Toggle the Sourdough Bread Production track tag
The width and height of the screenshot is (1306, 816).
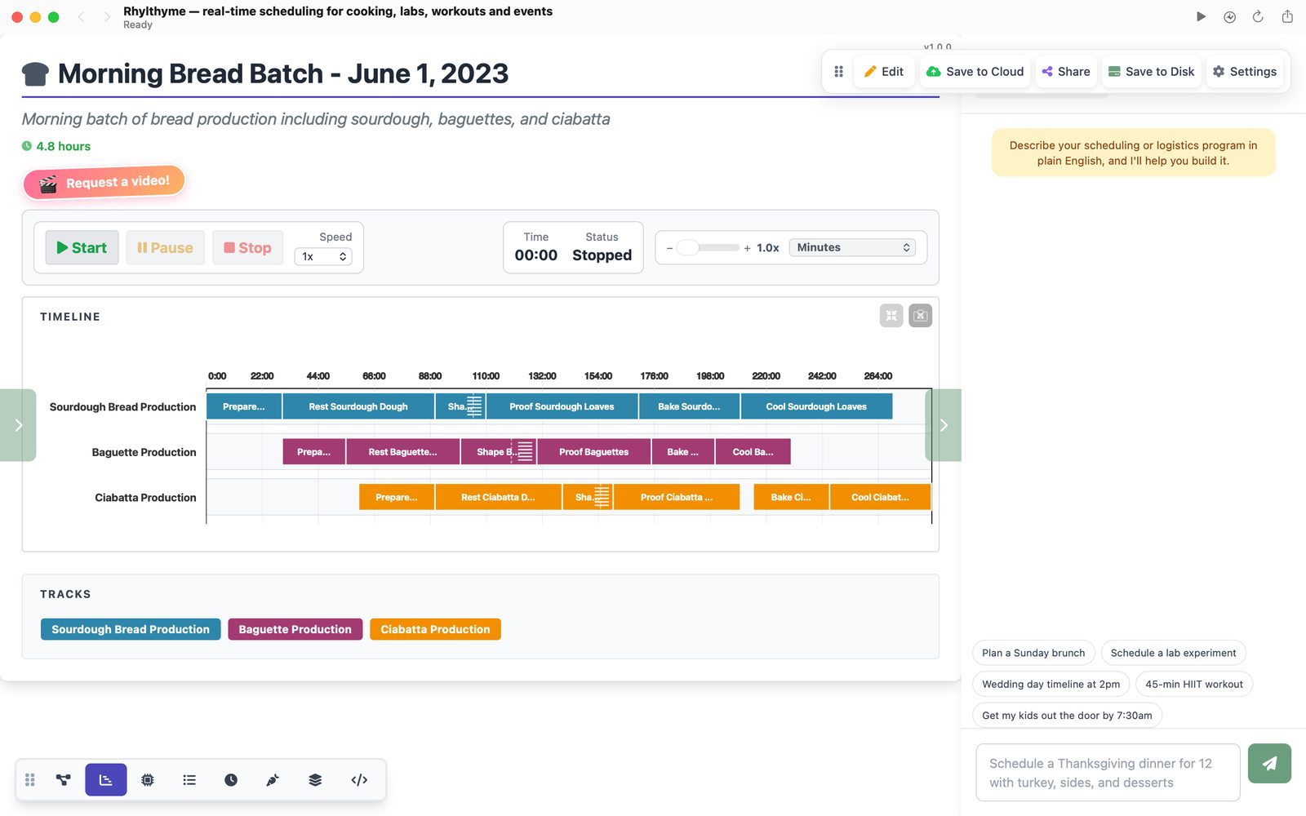131,629
